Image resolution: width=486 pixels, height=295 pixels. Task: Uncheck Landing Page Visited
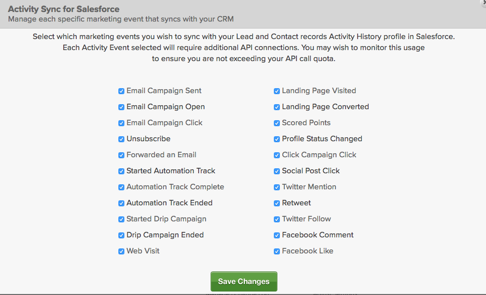coord(277,91)
